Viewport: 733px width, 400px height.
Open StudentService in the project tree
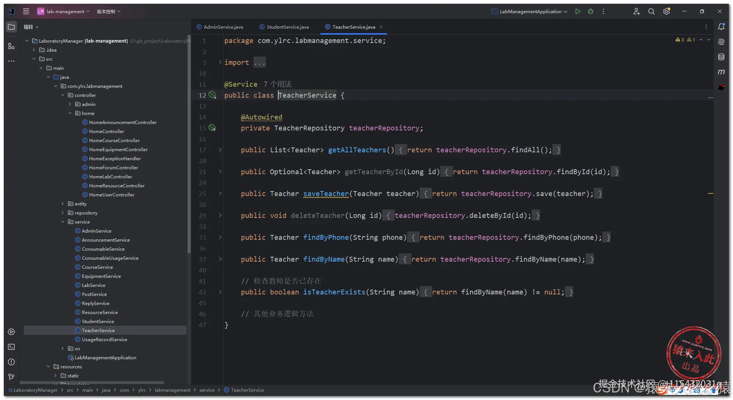pyautogui.click(x=98, y=321)
